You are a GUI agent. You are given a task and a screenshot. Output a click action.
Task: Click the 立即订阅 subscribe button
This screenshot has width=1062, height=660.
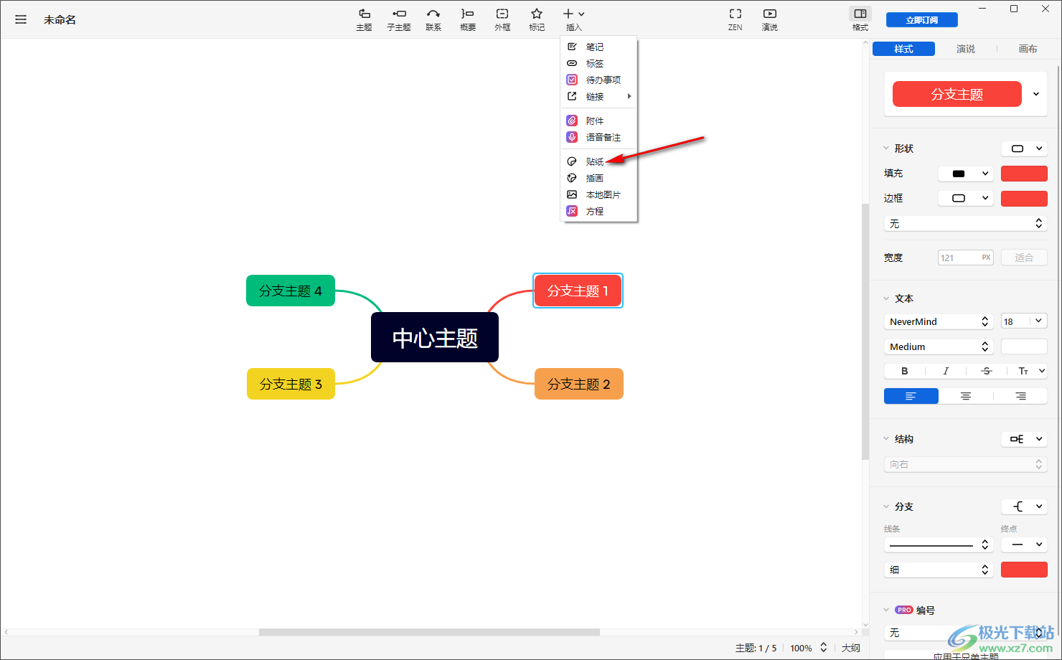922,20
